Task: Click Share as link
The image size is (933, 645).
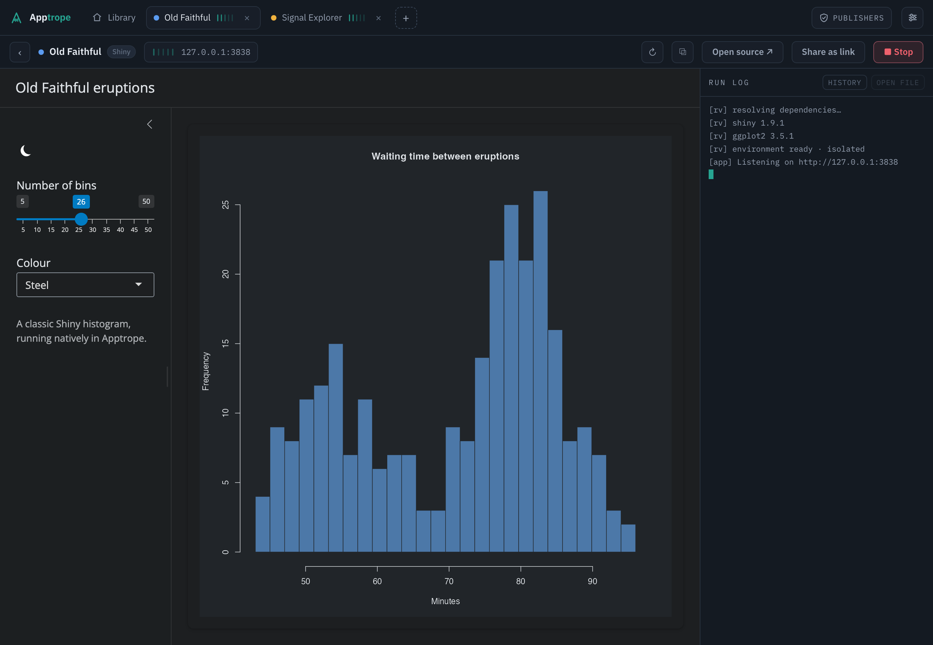Action: pos(828,52)
